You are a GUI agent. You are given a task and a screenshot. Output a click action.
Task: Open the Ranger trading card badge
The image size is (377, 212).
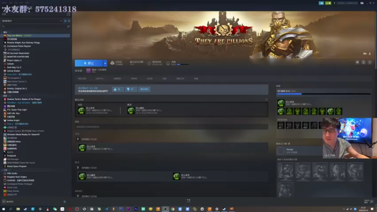[x=280, y=151]
